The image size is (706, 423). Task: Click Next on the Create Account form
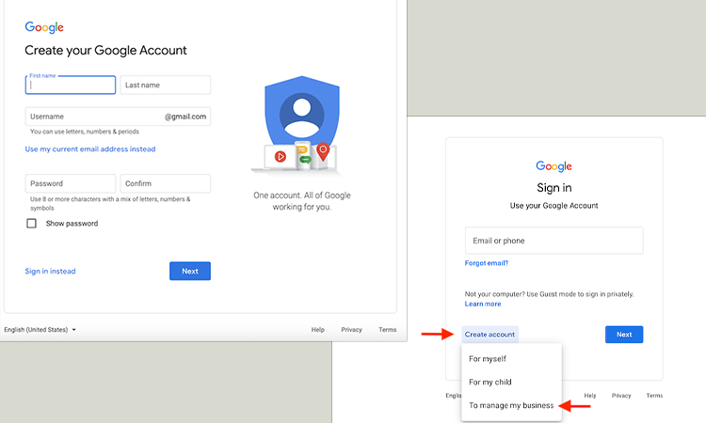tap(190, 271)
